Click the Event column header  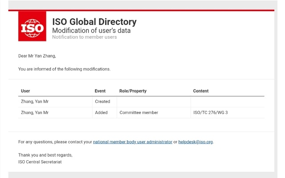(x=100, y=91)
